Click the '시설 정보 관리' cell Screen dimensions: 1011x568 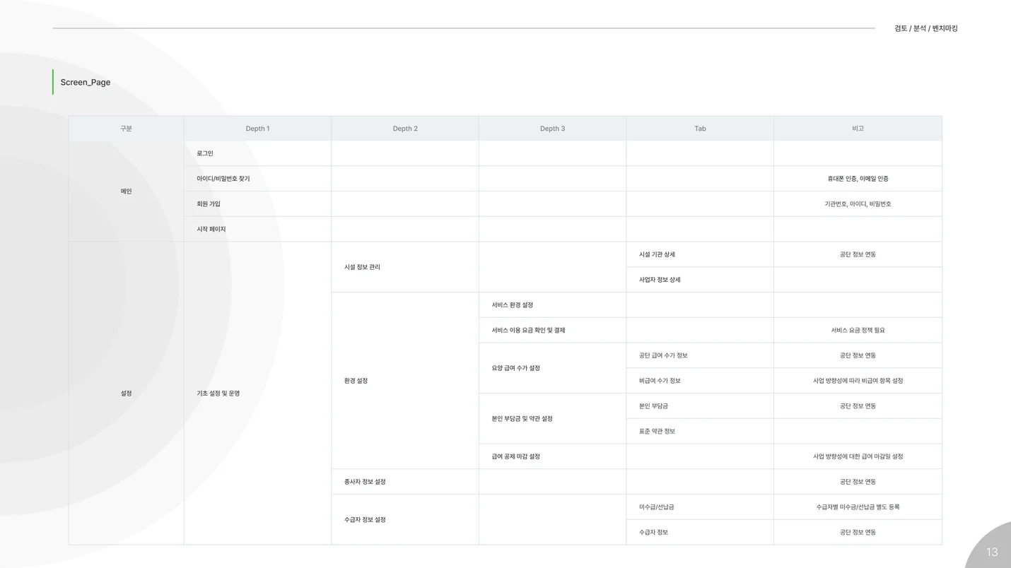tap(405, 267)
